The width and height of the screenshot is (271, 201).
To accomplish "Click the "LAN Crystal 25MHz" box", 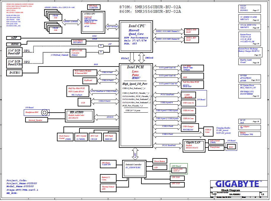I will tap(216, 142).
